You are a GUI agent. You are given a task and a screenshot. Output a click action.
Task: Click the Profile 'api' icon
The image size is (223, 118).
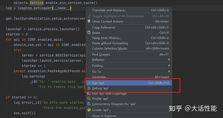point(89,99)
